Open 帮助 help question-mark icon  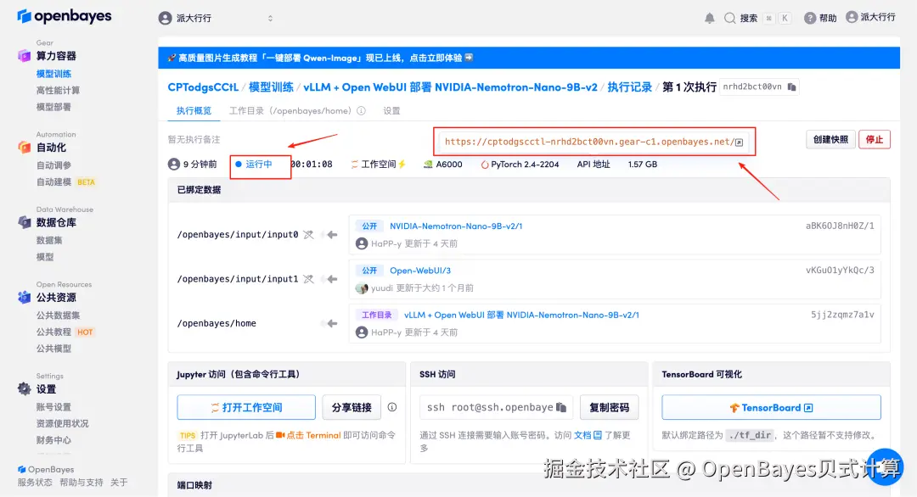coord(810,18)
